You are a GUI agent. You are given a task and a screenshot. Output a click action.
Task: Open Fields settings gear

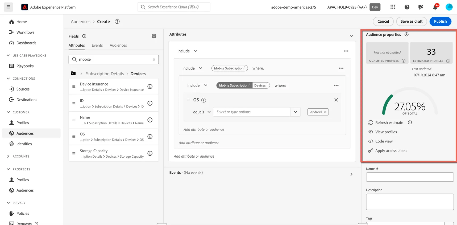pos(154,36)
